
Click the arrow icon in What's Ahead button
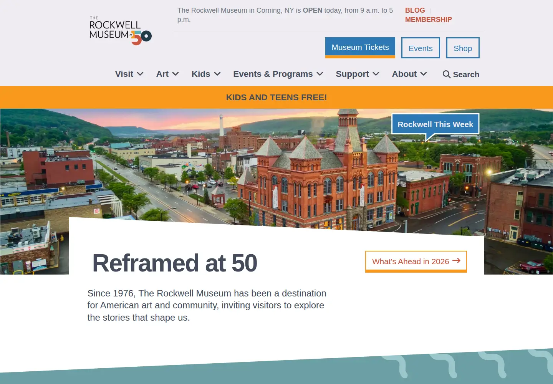pos(456,261)
